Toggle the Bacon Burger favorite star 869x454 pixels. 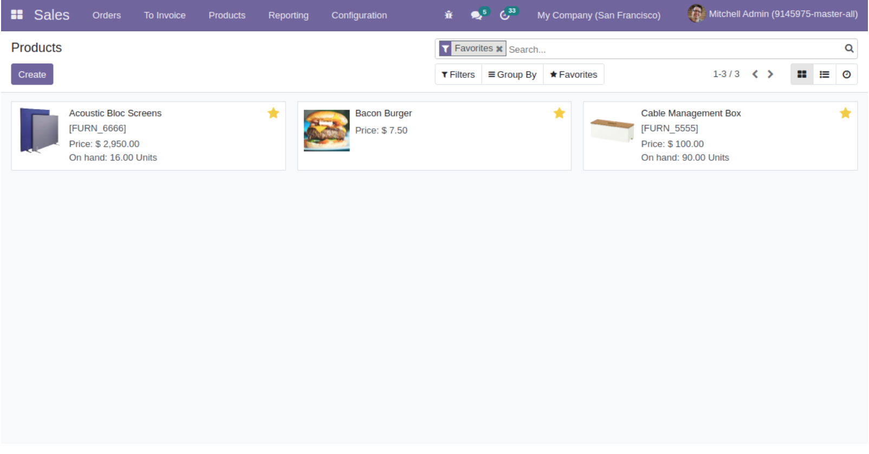tap(559, 113)
